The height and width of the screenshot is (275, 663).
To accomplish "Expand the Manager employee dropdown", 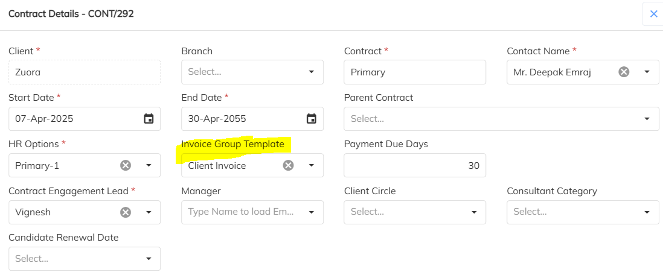I will pos(312,212).
